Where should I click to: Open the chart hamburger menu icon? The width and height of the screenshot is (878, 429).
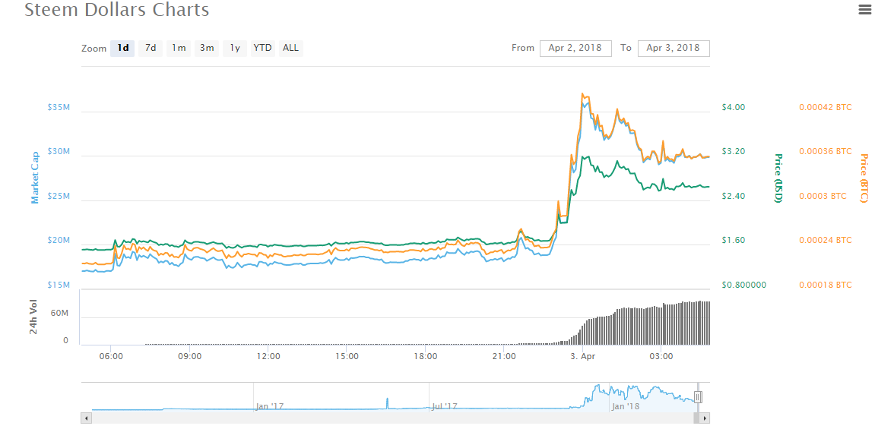click(x=865, y=10)
